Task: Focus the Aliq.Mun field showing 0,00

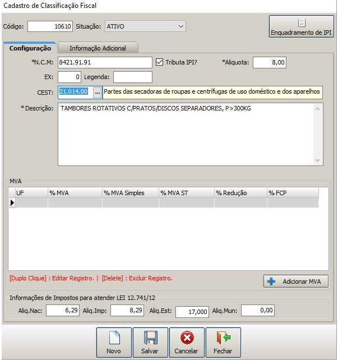Action: 258,311
